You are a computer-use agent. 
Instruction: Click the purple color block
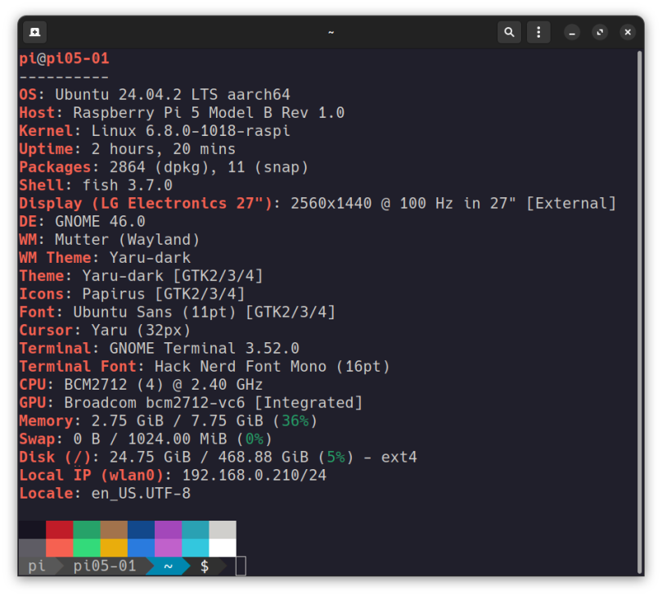pyautogui.click(x=168, y=530)
